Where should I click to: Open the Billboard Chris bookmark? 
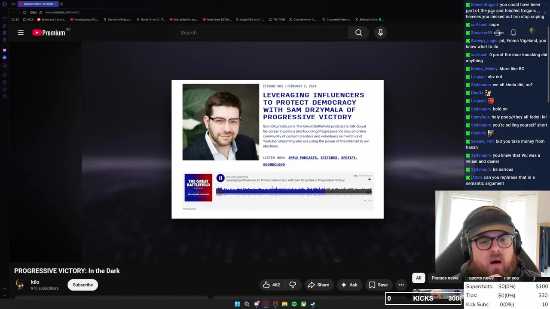click(369, 19)
